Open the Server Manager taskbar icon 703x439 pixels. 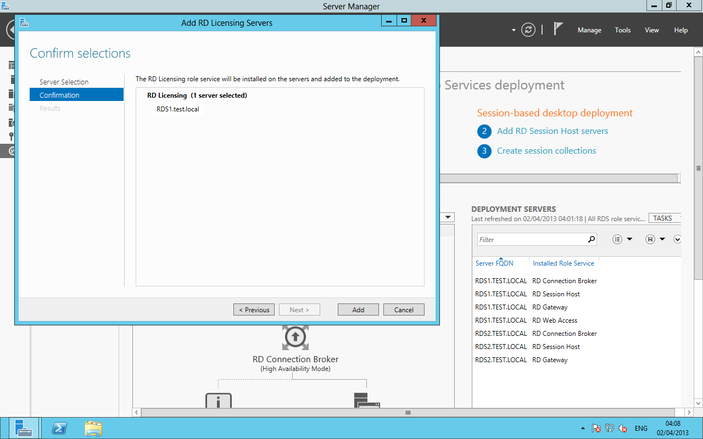pos(24,428)
